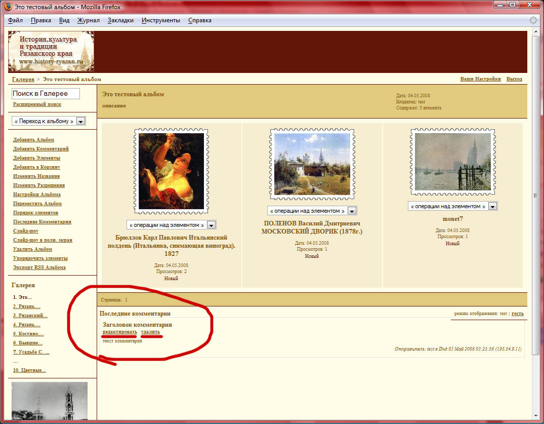This screenshot has height=424, width=544.
Task: Expand the «Переход к альбому» dropdown
Action: click(49, 121)
